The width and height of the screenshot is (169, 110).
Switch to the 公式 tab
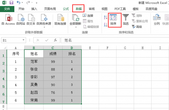coord(66,9)
